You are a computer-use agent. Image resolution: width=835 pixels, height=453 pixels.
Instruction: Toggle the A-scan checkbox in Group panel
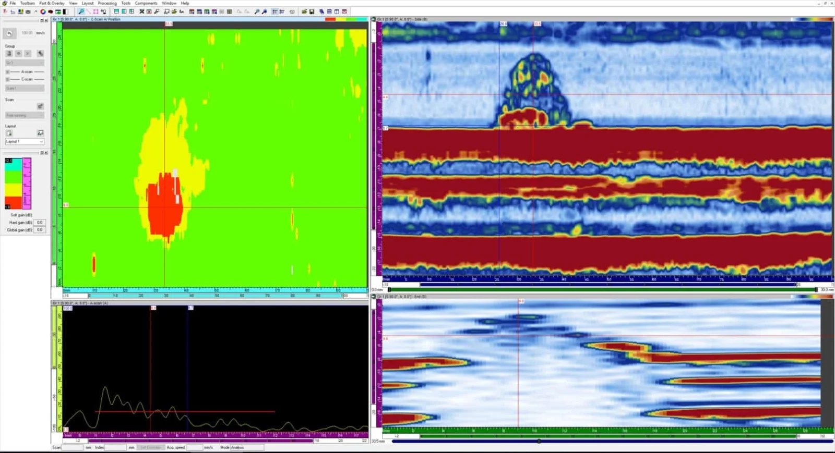coord(7,71)
